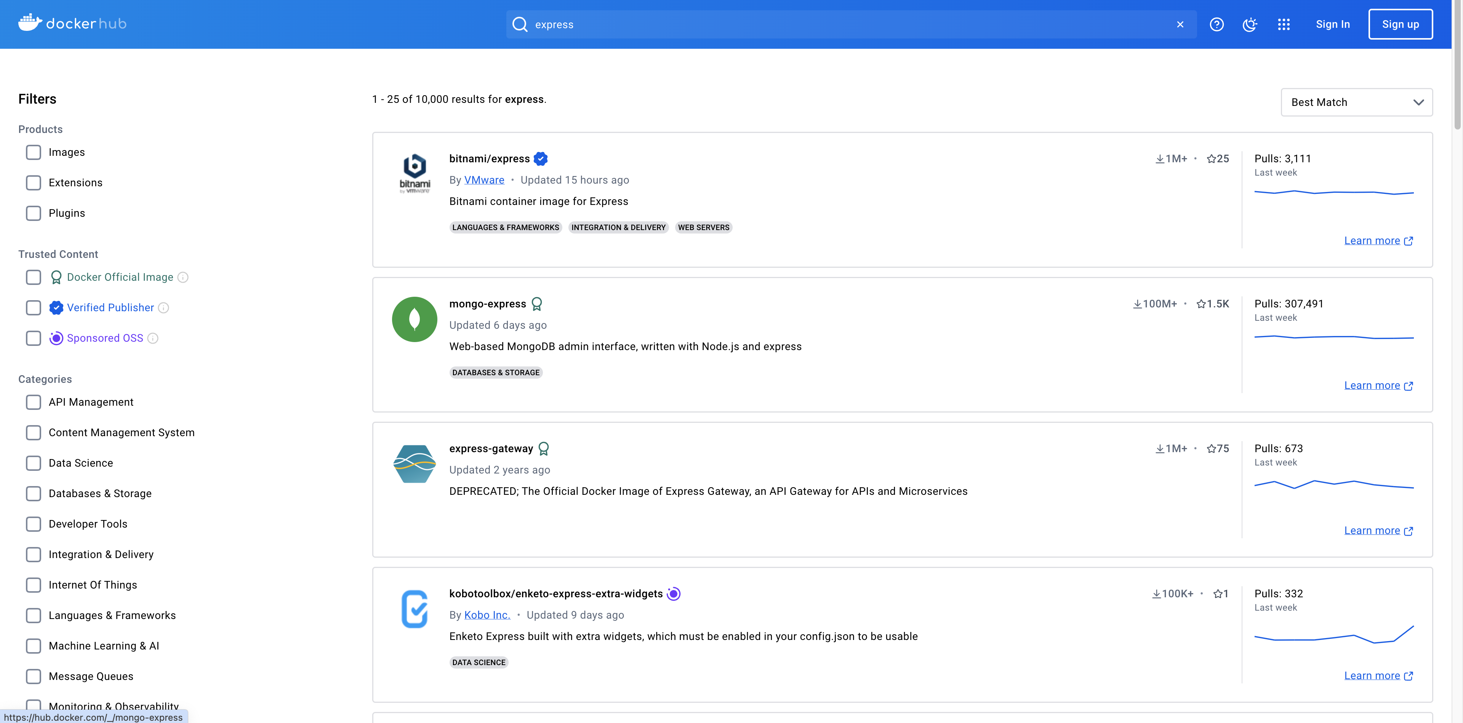The image size is (1463, 723).
Task: Click the Docker Hub whale logo
Action: pos(30,23)
